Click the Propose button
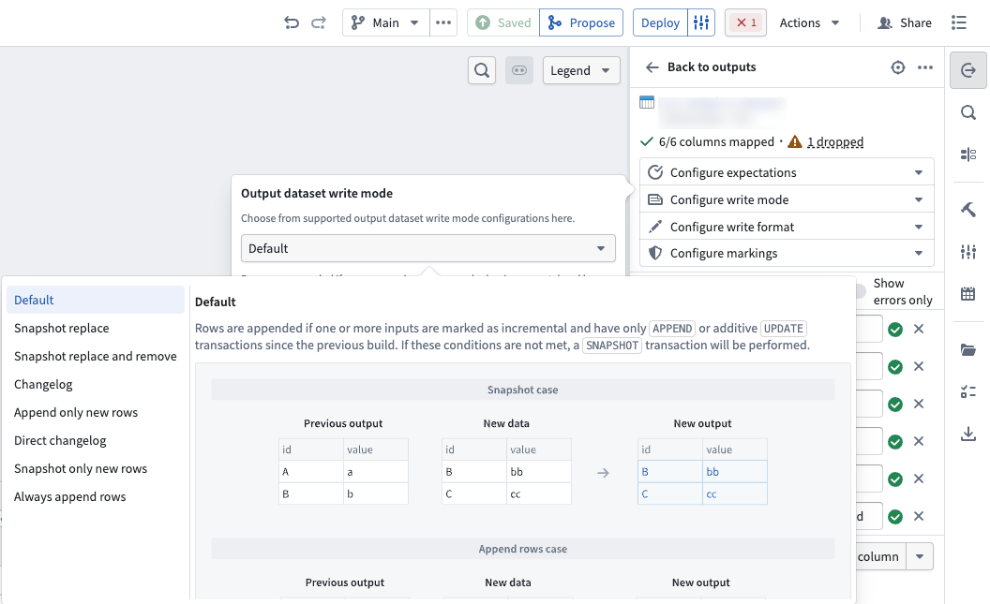 (x=581, y=22)
